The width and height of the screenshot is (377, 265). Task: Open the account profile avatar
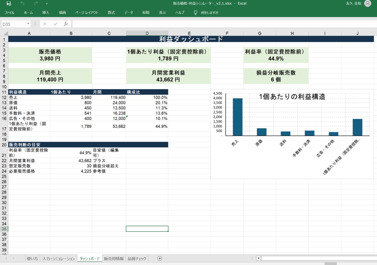point(368,3)
